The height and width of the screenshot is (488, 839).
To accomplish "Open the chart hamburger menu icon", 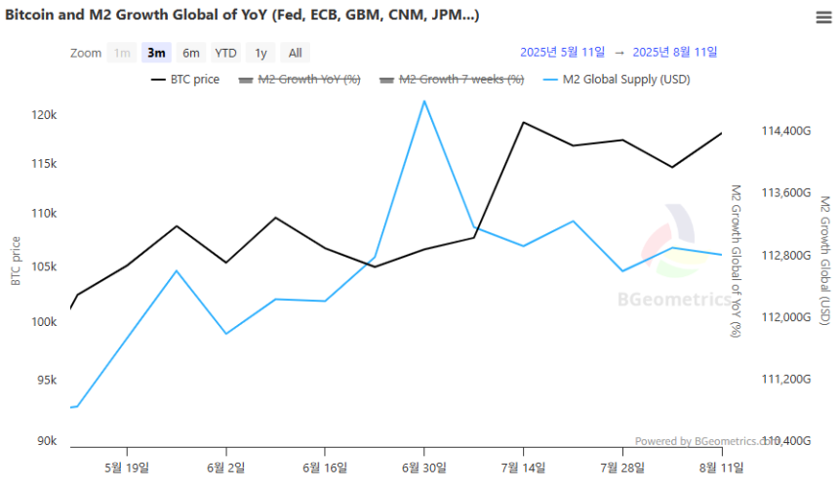I will (x=823, y=18).
